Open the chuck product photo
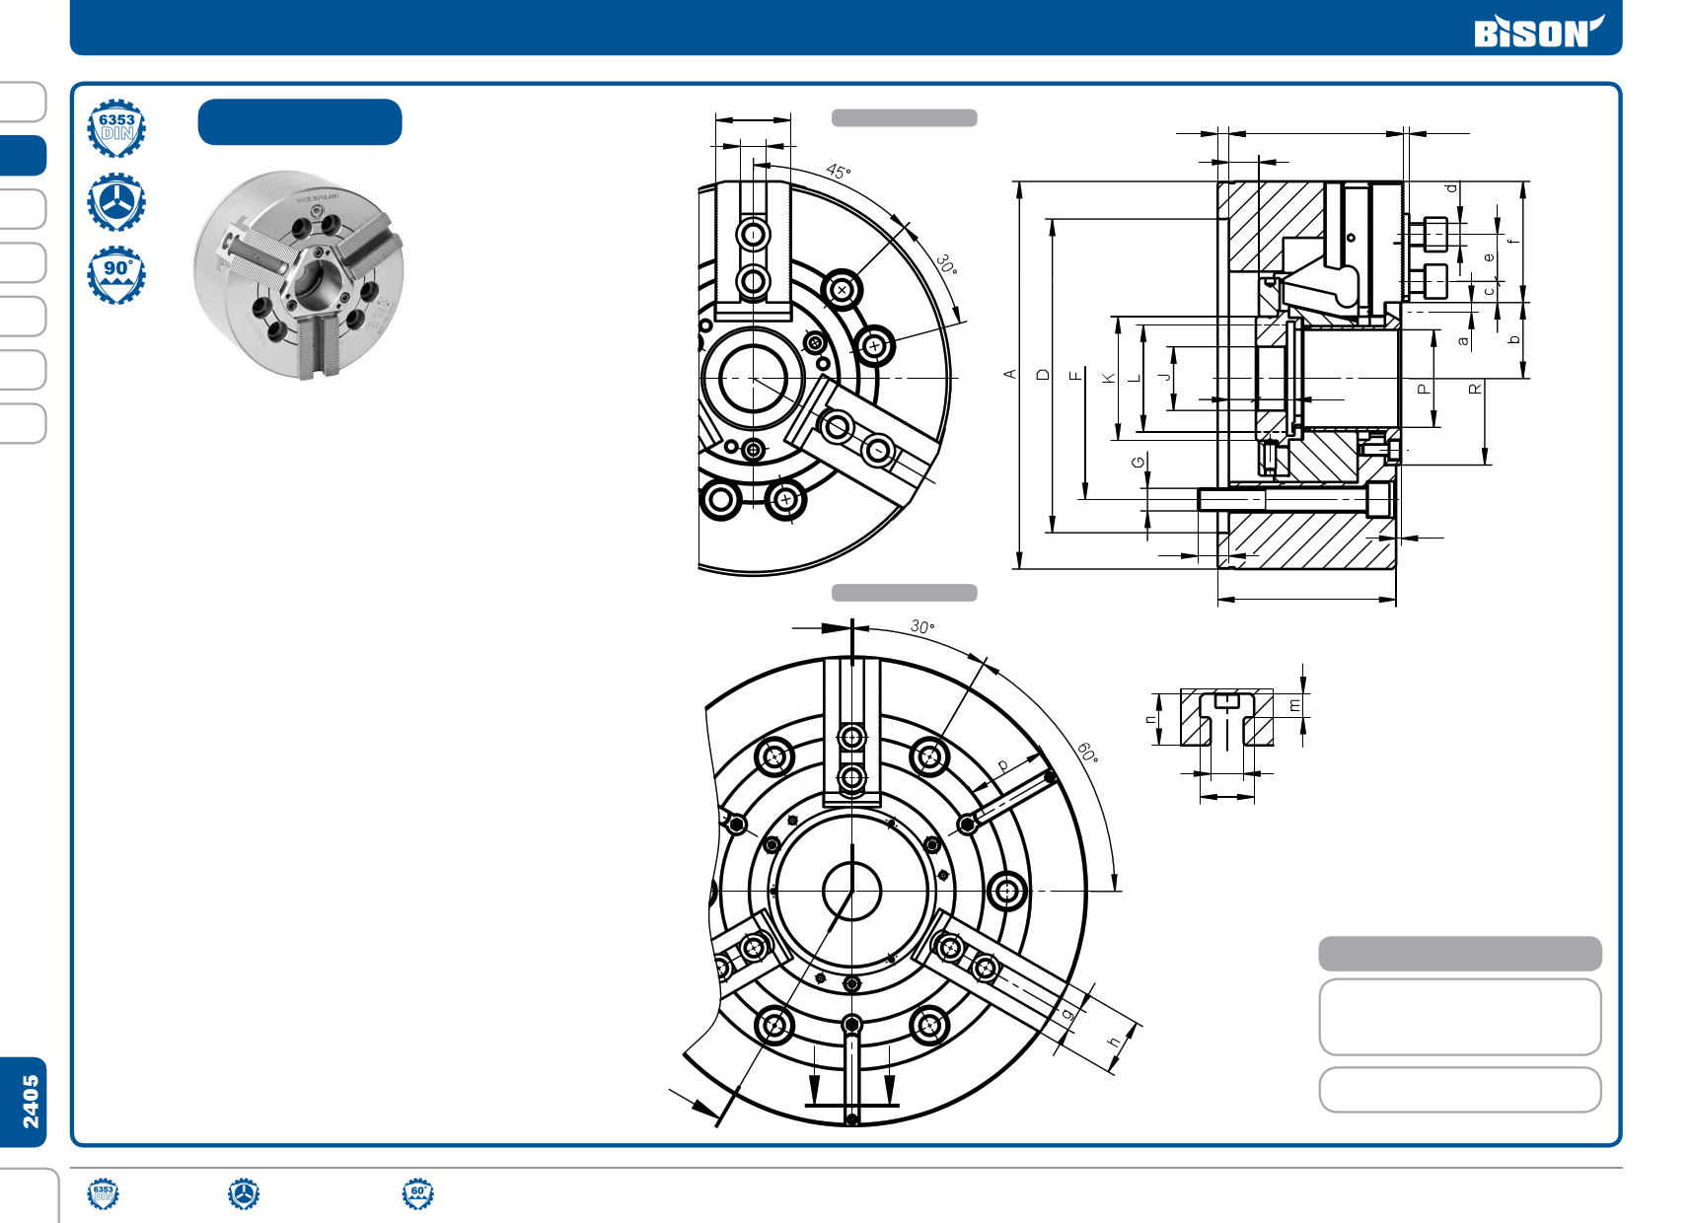 [x=299, y=274]
